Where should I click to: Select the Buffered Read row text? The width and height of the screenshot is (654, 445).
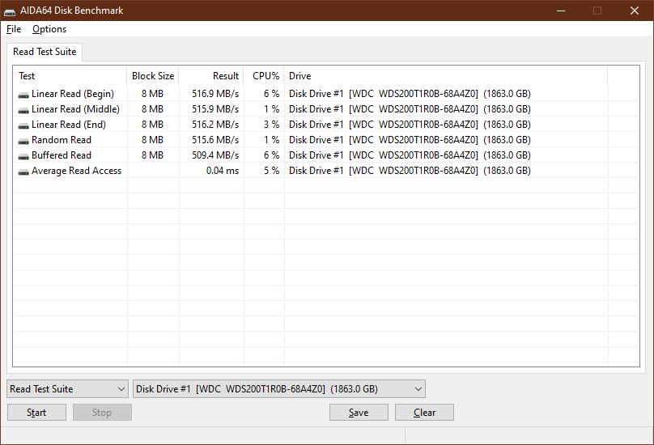click(x=62, y=155)
